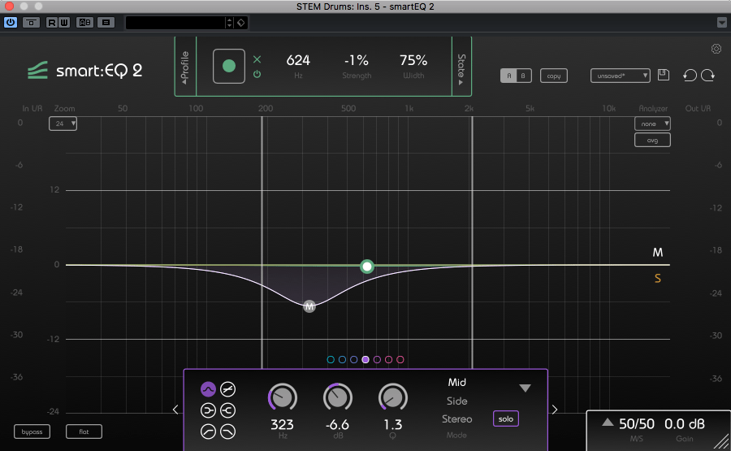Expand the M/S output panel triangle

(x=607, y=423)
